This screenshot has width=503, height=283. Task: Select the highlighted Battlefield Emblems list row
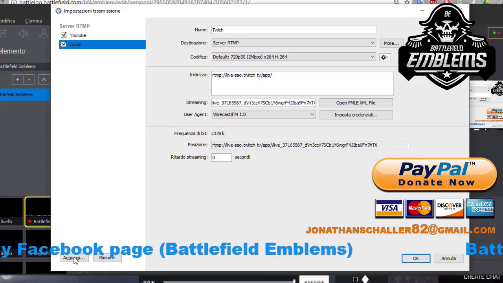25,95
